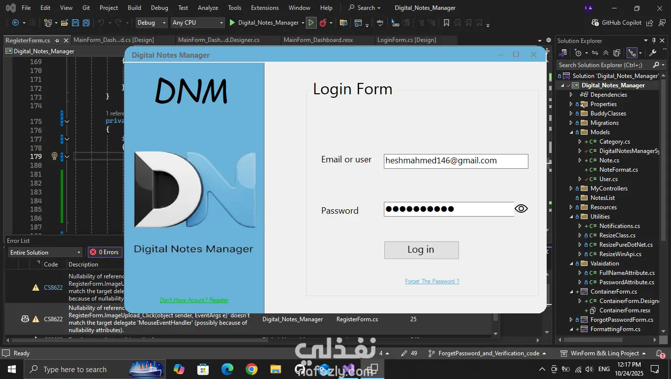
Task: Click the Properties wrench icon in Solution Explorer
Action: tap(652, 53)
